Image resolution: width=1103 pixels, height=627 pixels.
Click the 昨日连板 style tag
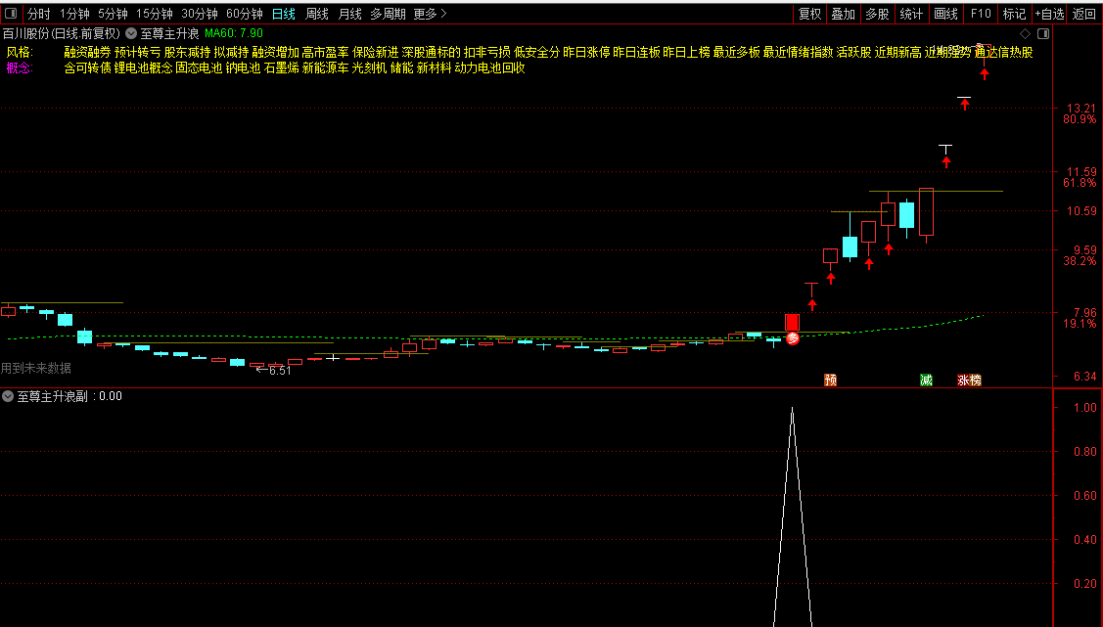click(x=636, y=52)
